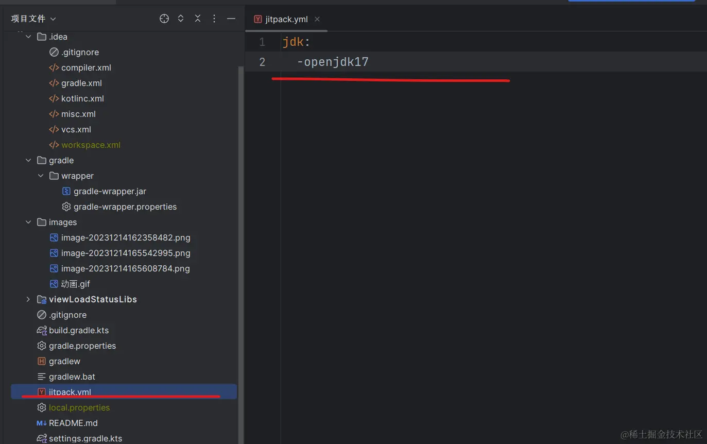Image resolution: width=707 pixels, height=444 pixels.
Task: Select vcs.xml in the project tree
Action: (x=76, y=129)
